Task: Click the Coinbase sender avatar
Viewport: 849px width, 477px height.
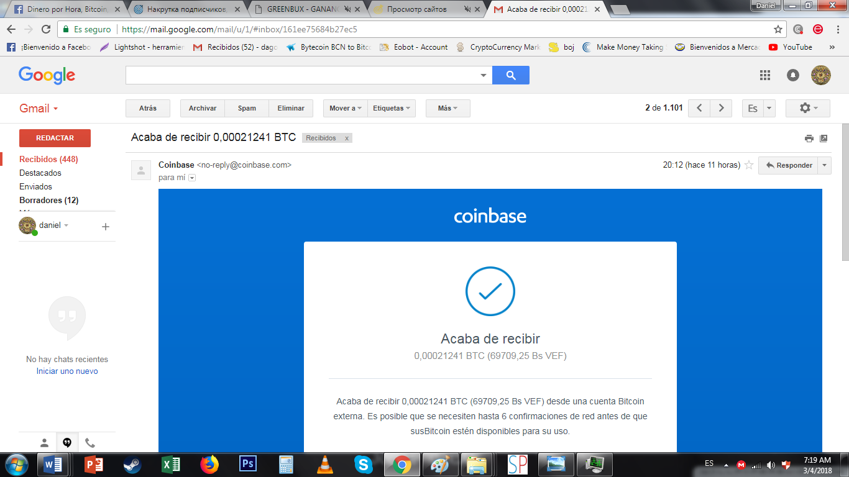Action: (141, 170)
